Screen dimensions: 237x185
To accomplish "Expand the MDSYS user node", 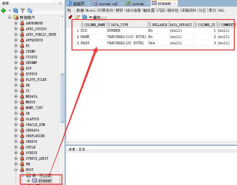I will pos(16,102).
